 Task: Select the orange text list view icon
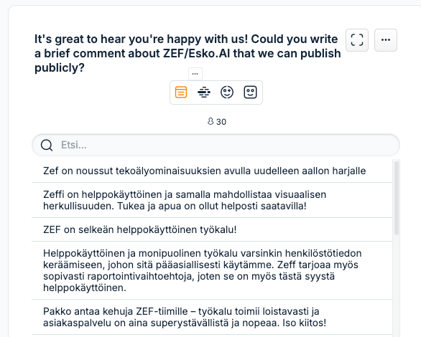click(181, 92)
